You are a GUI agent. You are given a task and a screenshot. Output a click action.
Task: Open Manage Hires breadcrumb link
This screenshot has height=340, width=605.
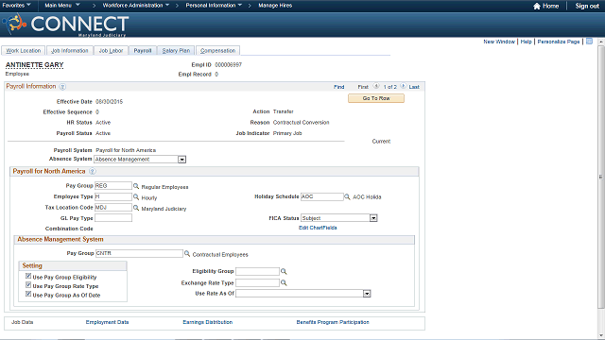pyautogui.click(x=275, y=6)
